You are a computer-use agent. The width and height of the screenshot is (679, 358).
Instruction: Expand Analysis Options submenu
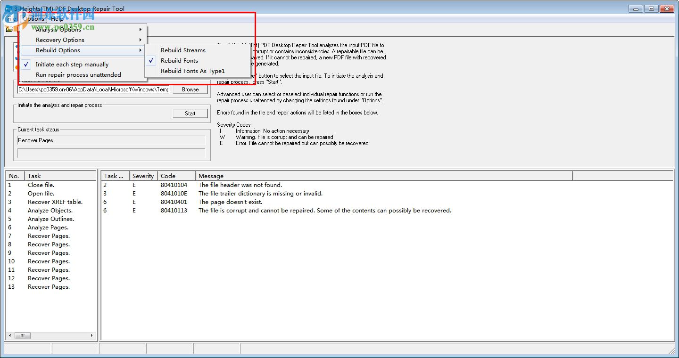click(83, 30)
